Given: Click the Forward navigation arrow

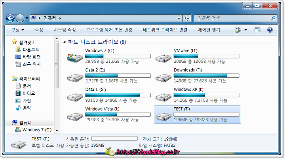Looking at the screenshot, I should (20, 18).
